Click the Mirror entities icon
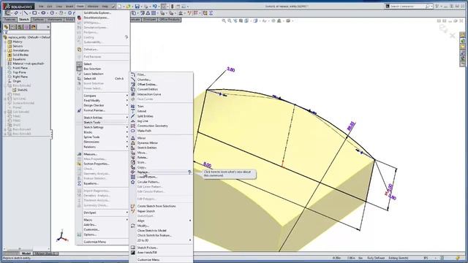Screen dimensions: 468x263 pyautogui.click(x=133, y=138)
